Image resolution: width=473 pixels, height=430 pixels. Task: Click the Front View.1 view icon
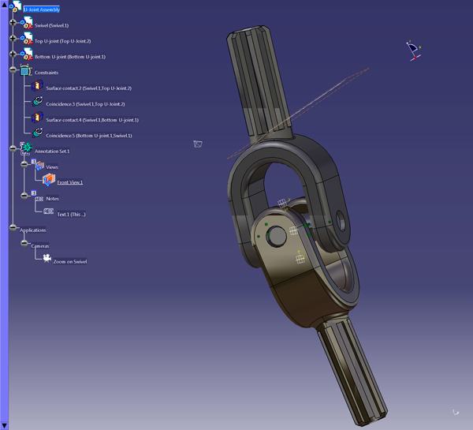[49, 181]
